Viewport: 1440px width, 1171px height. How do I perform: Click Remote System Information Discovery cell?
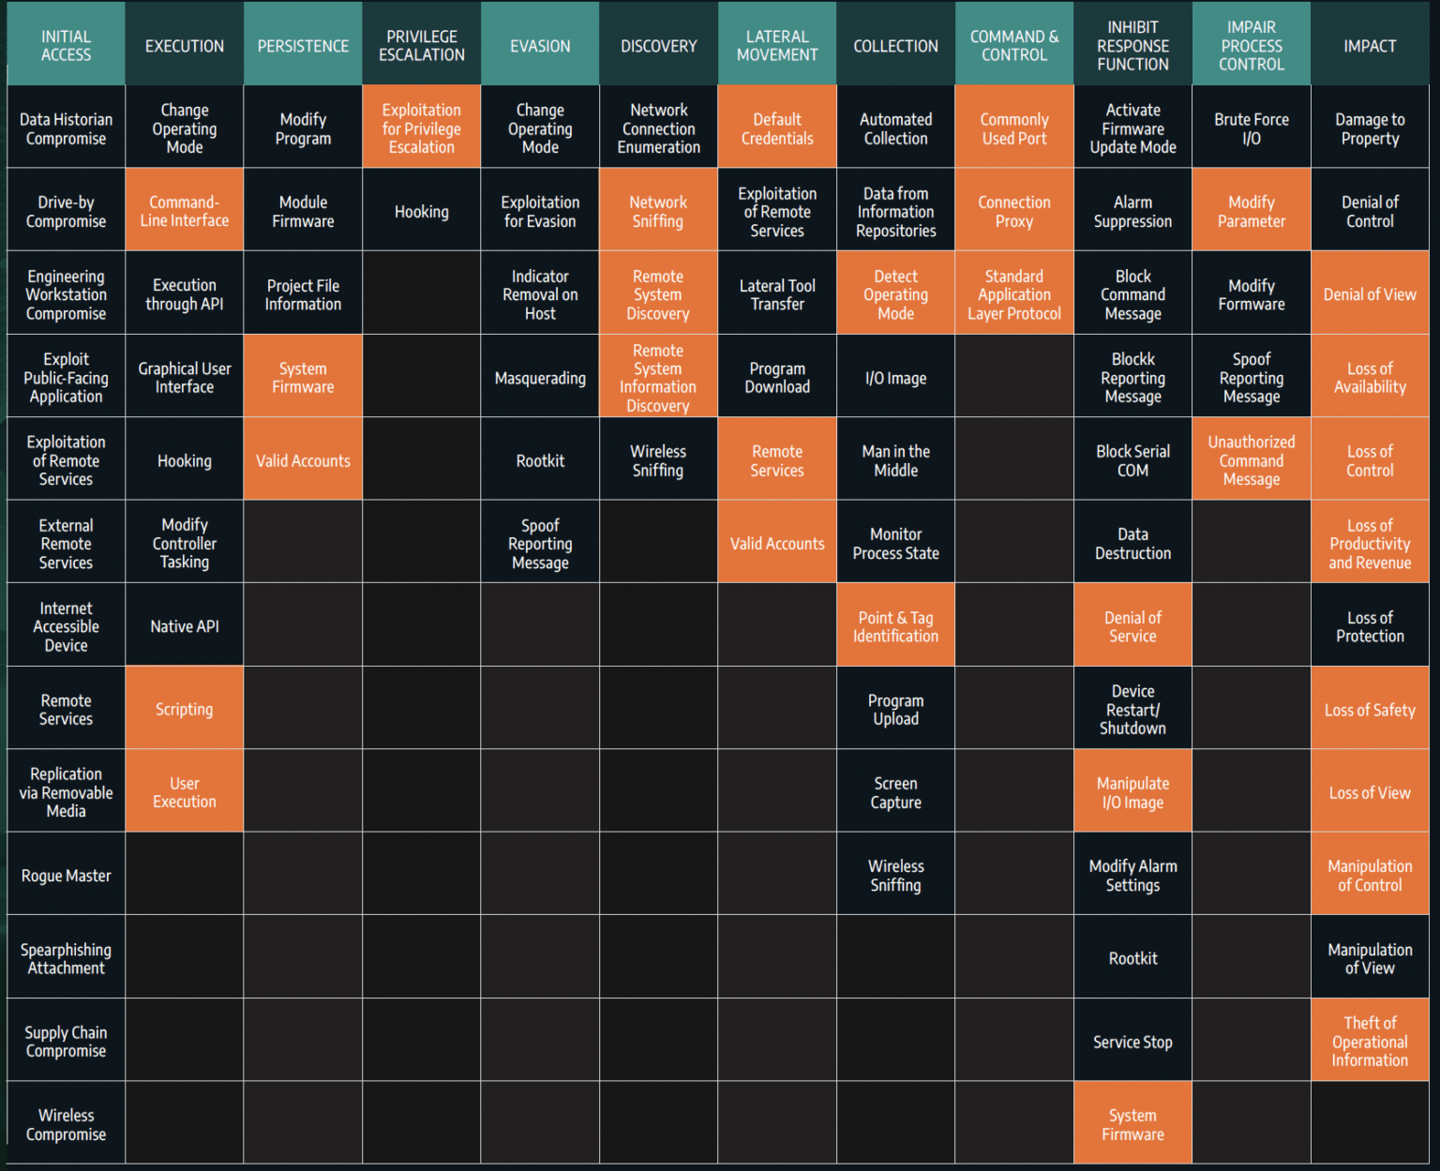tap(658, 376)
